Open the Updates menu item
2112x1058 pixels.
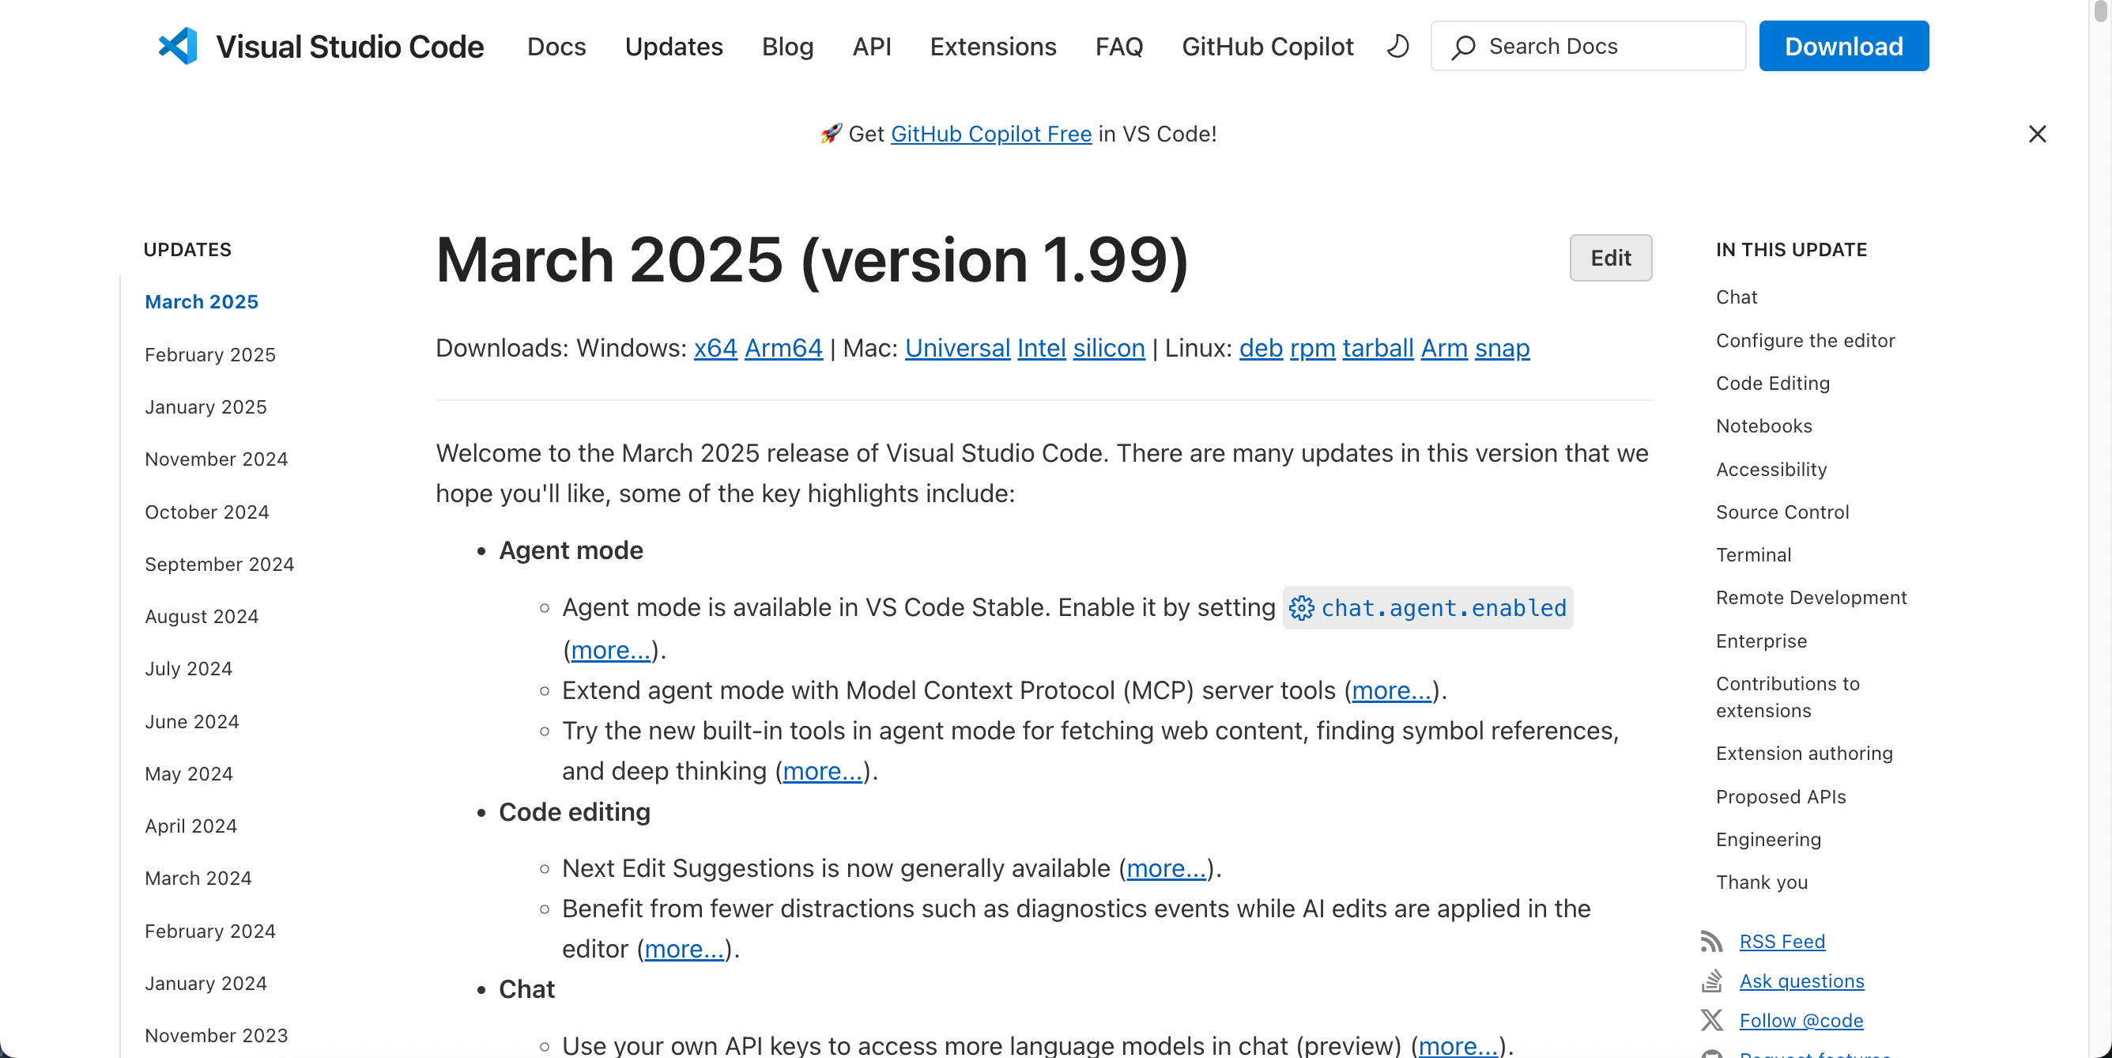(673, 47)
